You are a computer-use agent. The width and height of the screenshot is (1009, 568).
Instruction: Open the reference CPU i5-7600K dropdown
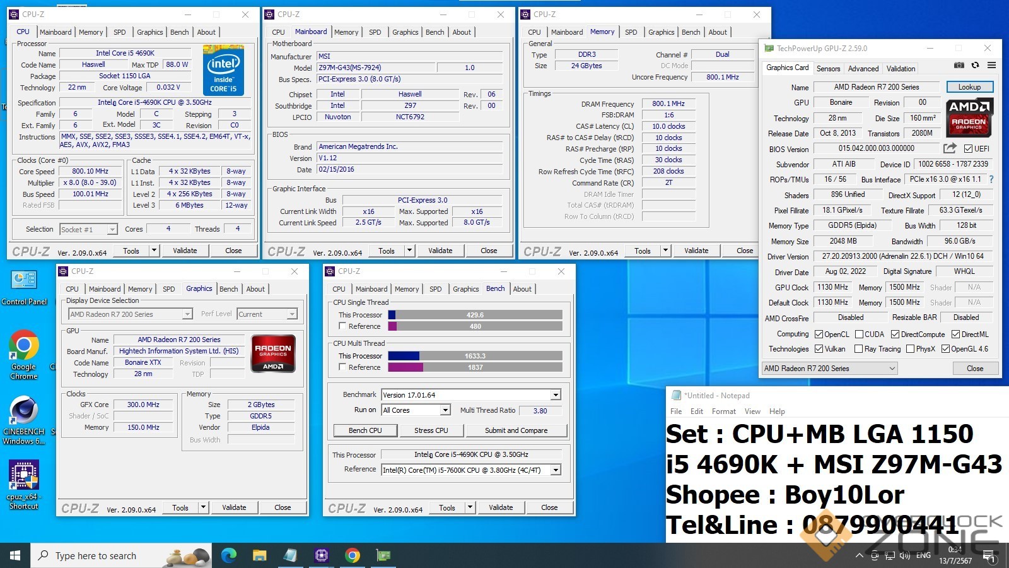point(556,470)
